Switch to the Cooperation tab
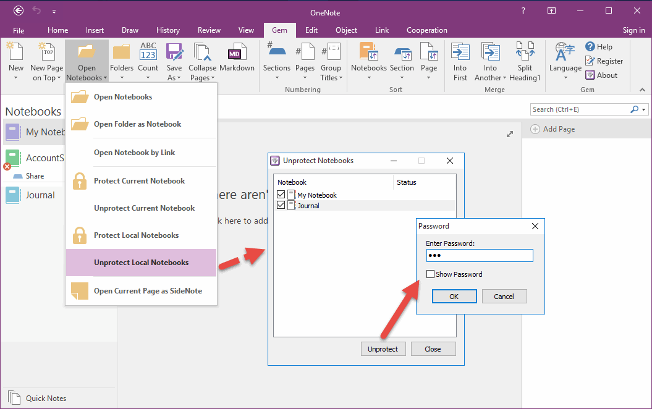 pos(426,30)
